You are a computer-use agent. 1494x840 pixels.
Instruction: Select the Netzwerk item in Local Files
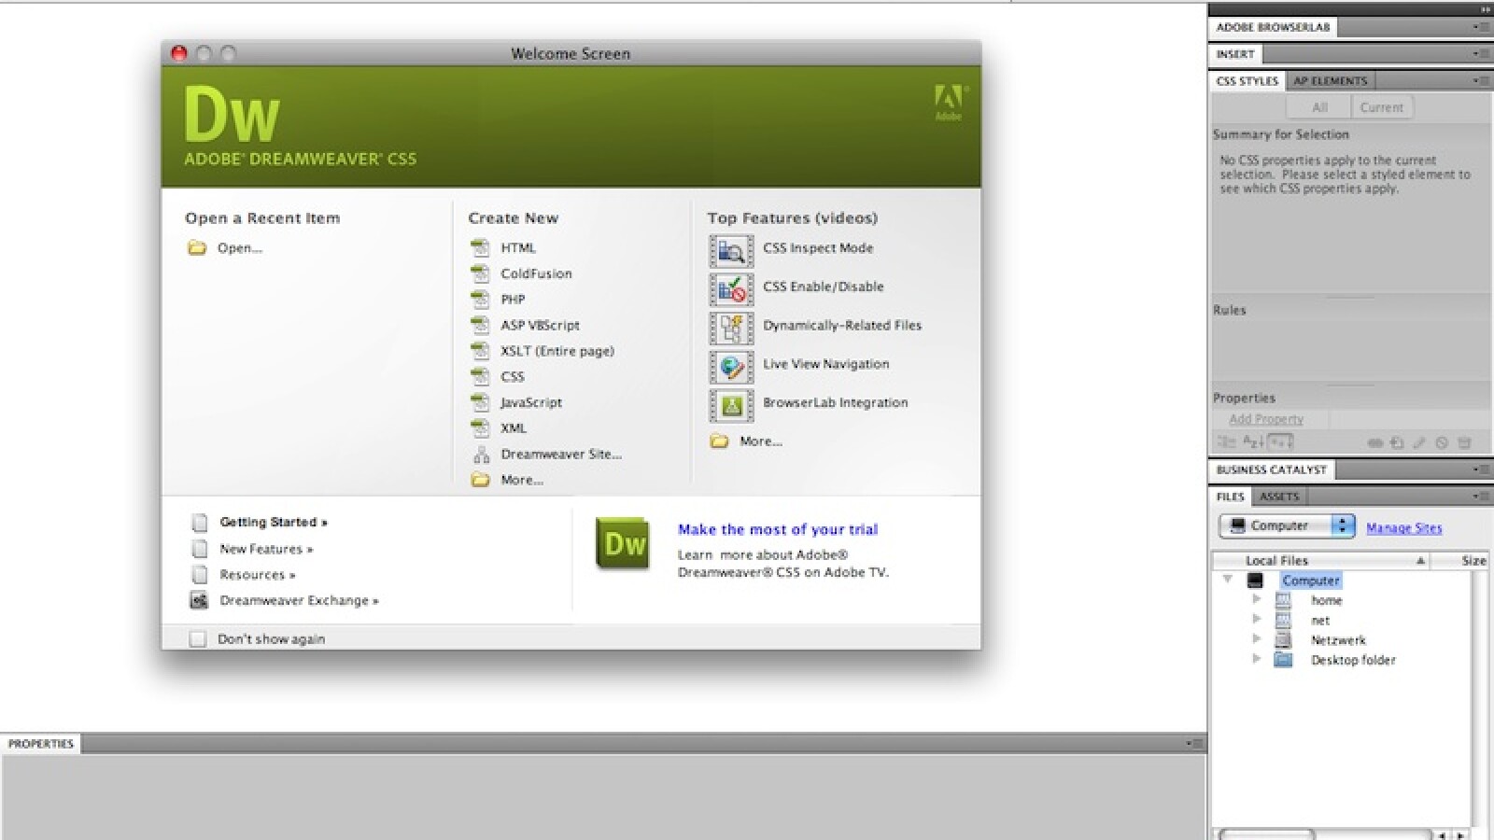click(1339, 639)
